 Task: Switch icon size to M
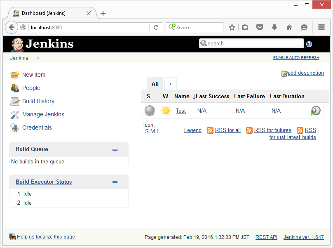coord(152,132)
